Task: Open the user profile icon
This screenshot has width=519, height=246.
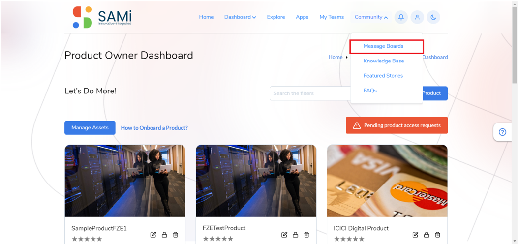Action: tap(417, 17)
